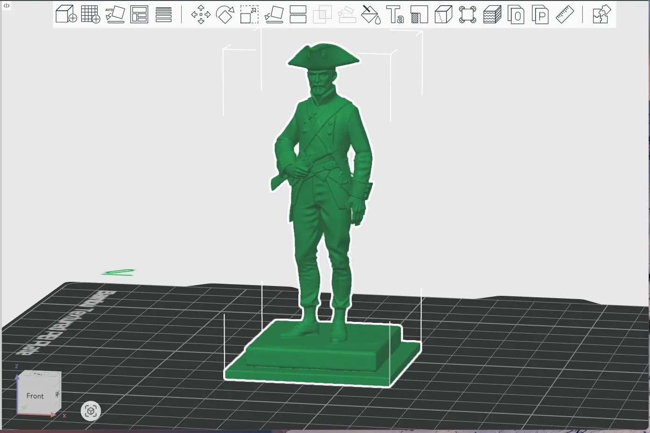Select the Measure ruler tool
The height and width of the screenshot is (433, 650).
565,14
